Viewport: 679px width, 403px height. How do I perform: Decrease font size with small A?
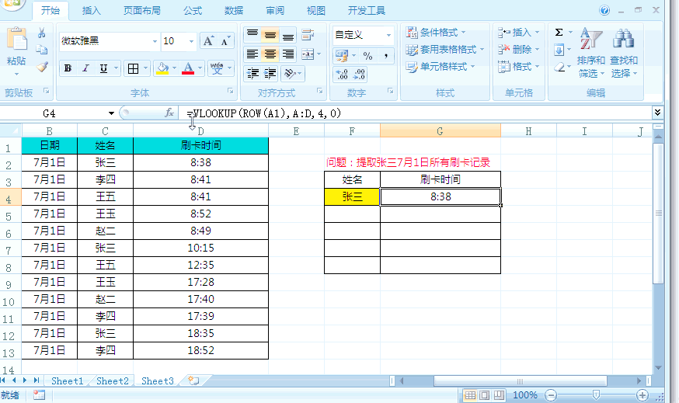click(x=225, y=41)
